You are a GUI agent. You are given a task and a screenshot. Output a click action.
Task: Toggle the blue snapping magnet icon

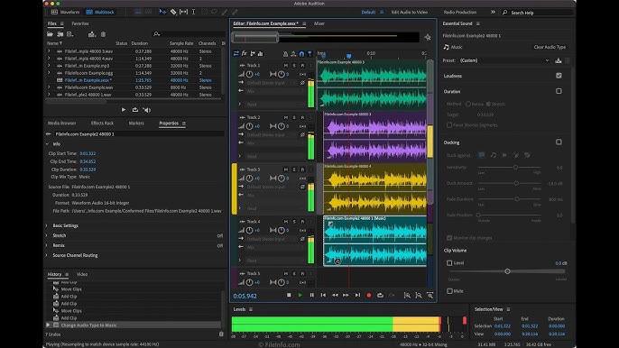coord(301,54)
